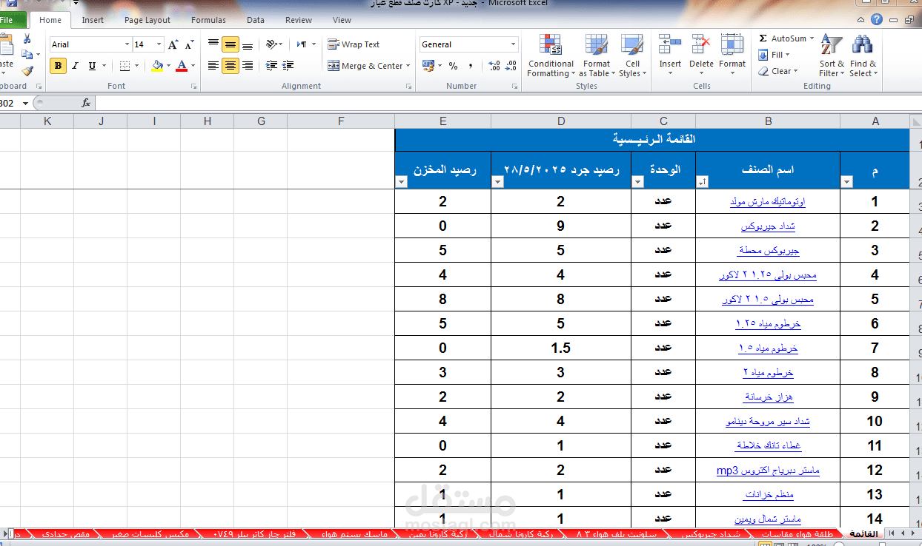The image size is (922, 546).
Task: Click the Decrease Decimal icon
Action: click(x=511, y=66)
